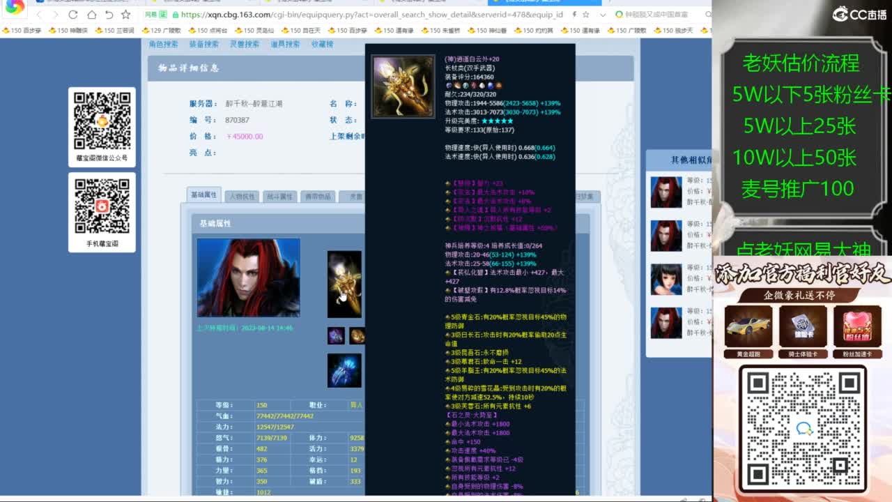Viewport: 892px width, 502px height.
Task: Select the 基础属性 tab
Action: pos(204,195)
